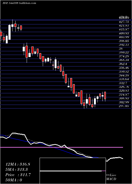
Task: Click the 403.99 price level label
Action: pyautogui.click(x=124, y=37)
